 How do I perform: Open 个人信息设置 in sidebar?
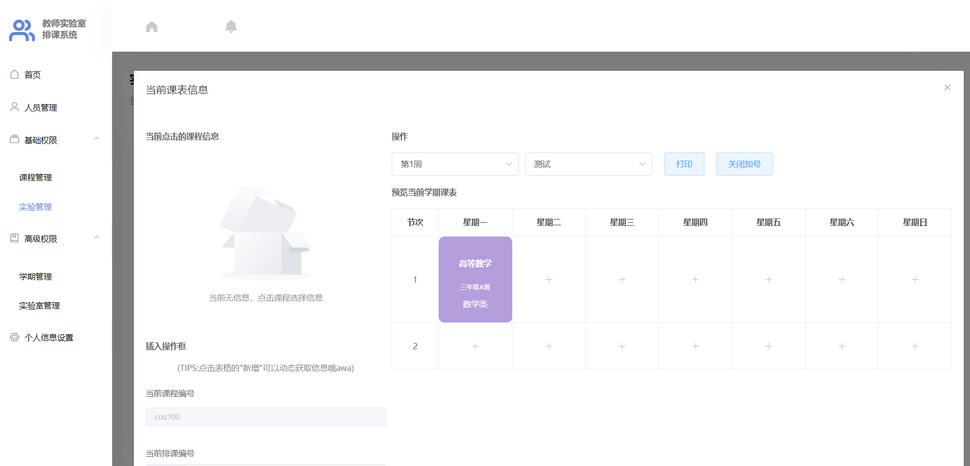pos(49,337)
